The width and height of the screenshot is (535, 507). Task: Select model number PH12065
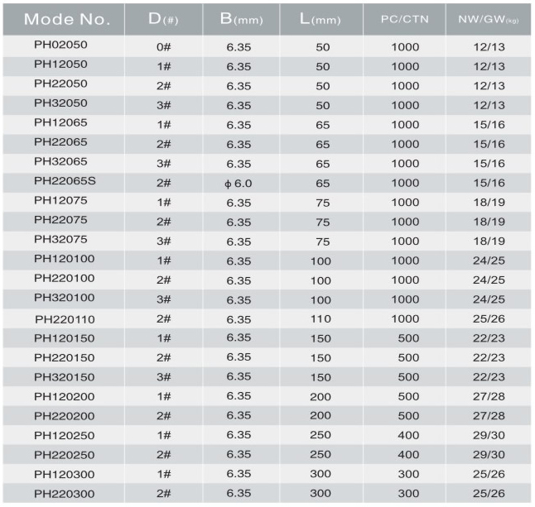(60, 124)
